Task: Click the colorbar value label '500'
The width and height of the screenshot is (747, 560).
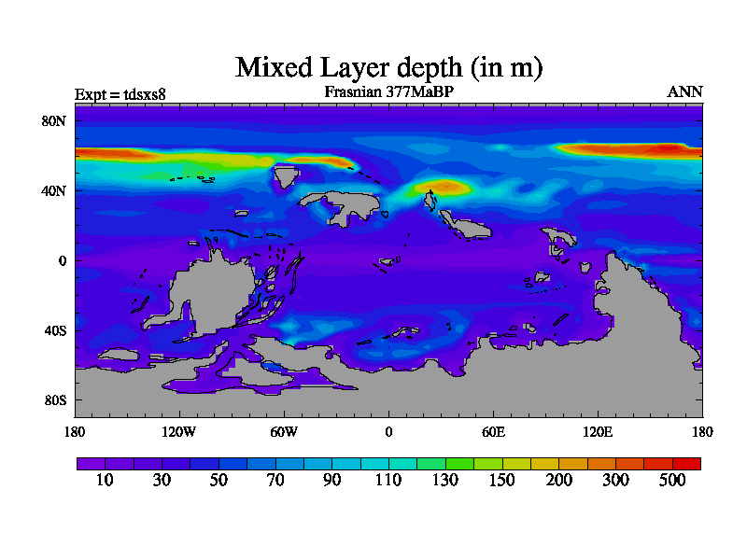Action: click(672, 481)
